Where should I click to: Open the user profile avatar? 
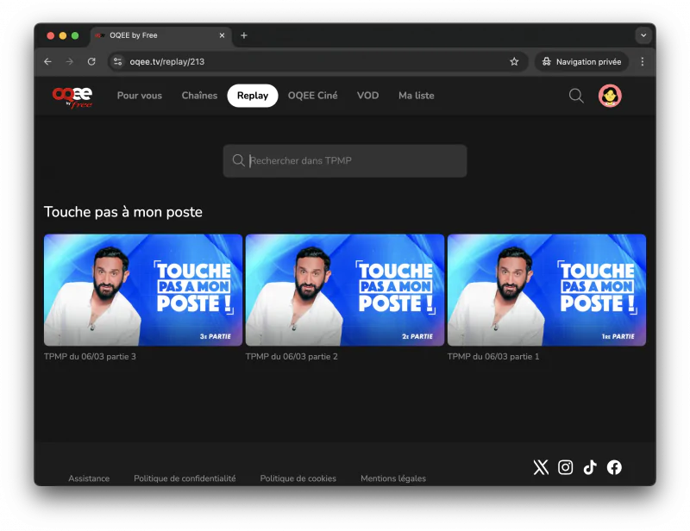coord(611,96)
